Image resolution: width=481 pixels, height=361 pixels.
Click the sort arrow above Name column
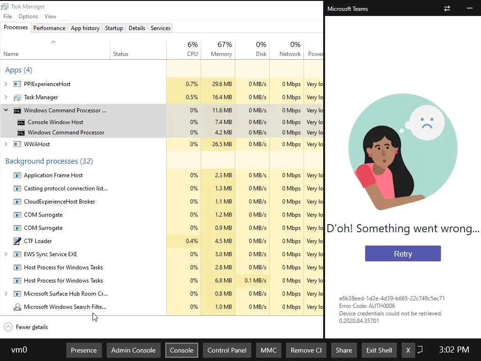pos(53,42)
